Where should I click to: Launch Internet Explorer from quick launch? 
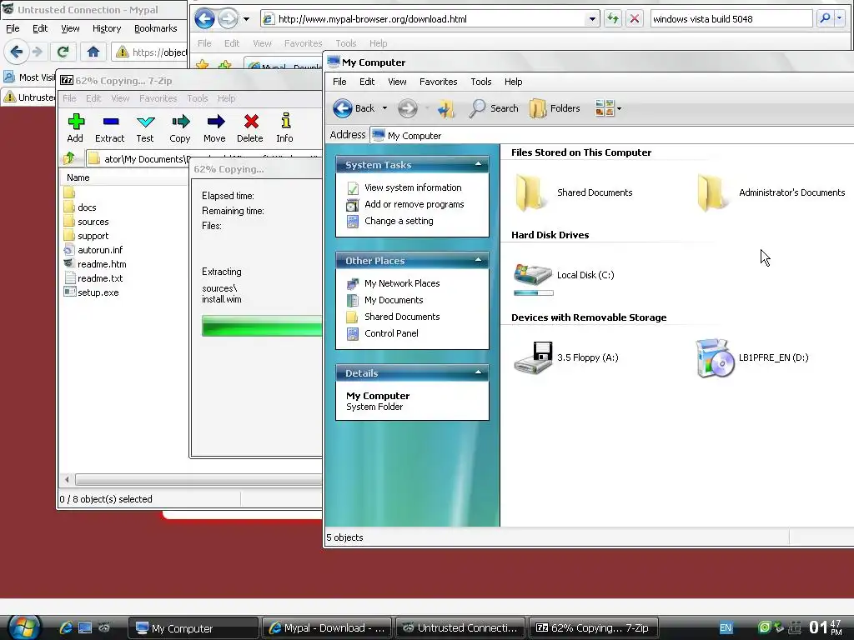[66, 627]
